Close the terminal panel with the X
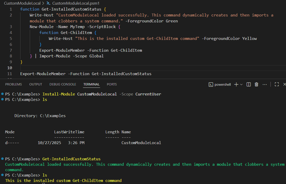Image resolution: width=286 pixels, height=184 pixels. tap(284, 84)
